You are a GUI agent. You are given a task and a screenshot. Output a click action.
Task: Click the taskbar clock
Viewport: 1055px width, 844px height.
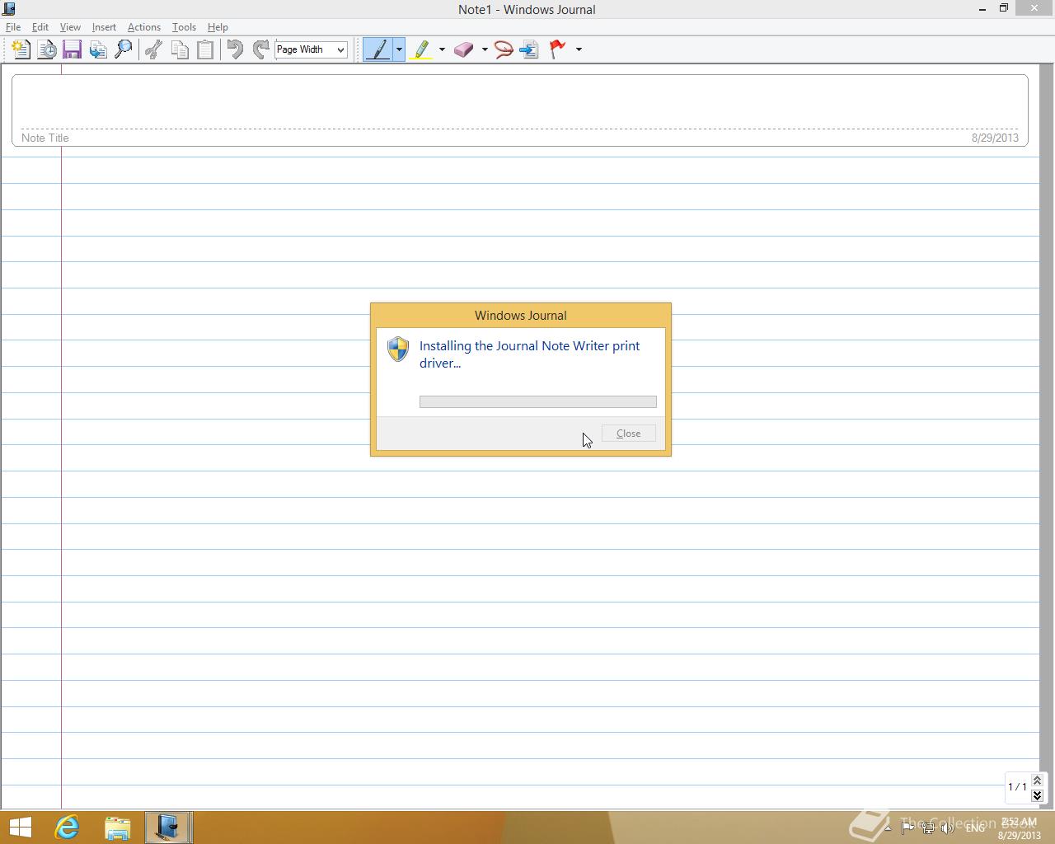point(1020,828)
